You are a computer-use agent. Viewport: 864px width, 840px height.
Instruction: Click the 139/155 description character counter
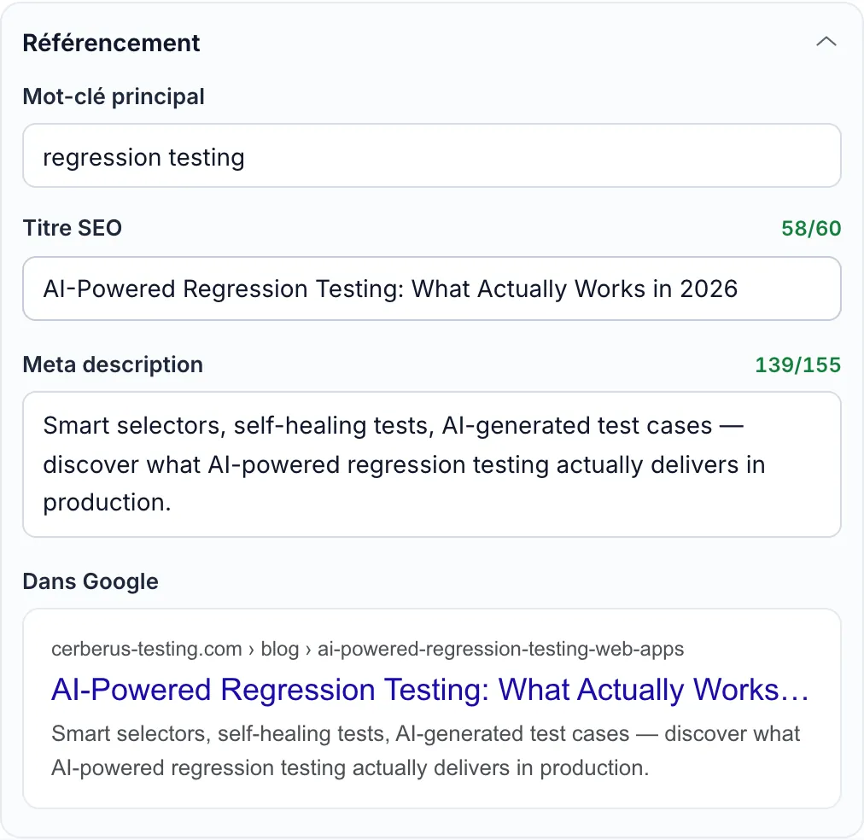798,365
